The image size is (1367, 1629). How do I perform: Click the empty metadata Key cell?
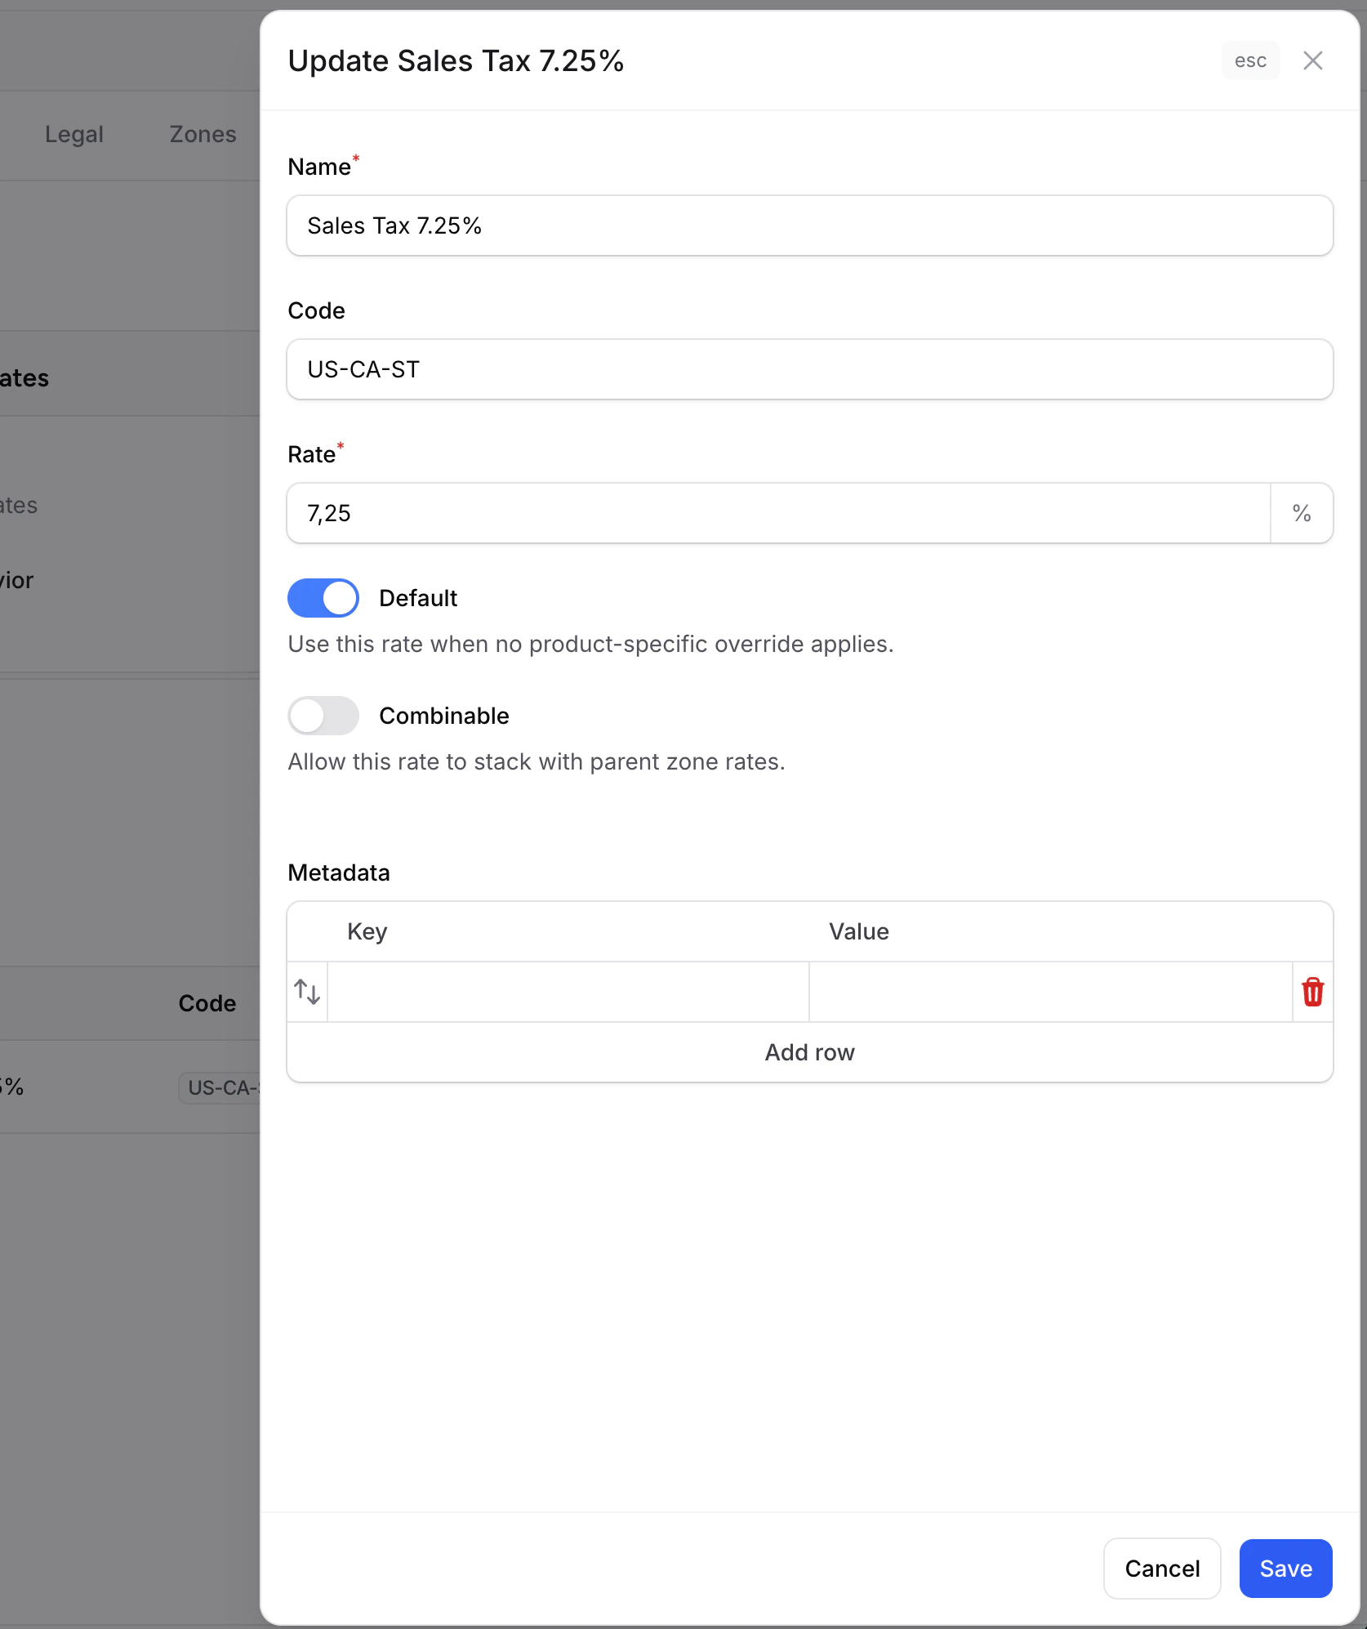[568, 992]
